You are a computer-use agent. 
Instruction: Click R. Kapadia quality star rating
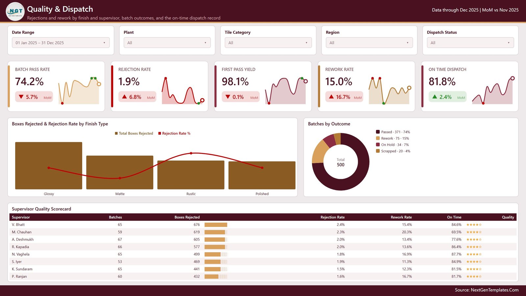point(474,247)
